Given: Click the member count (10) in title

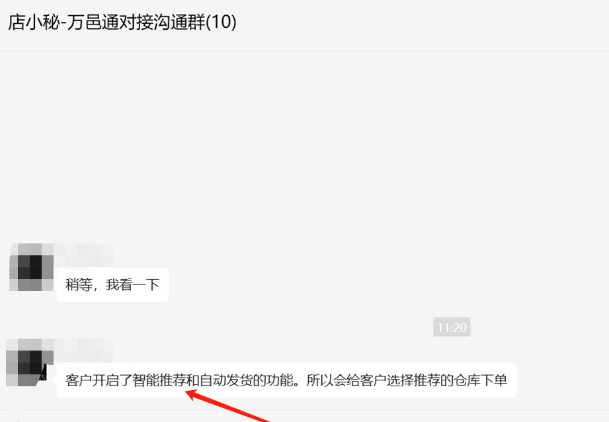Looking at the screenshot, I should (x=221, y=22).
